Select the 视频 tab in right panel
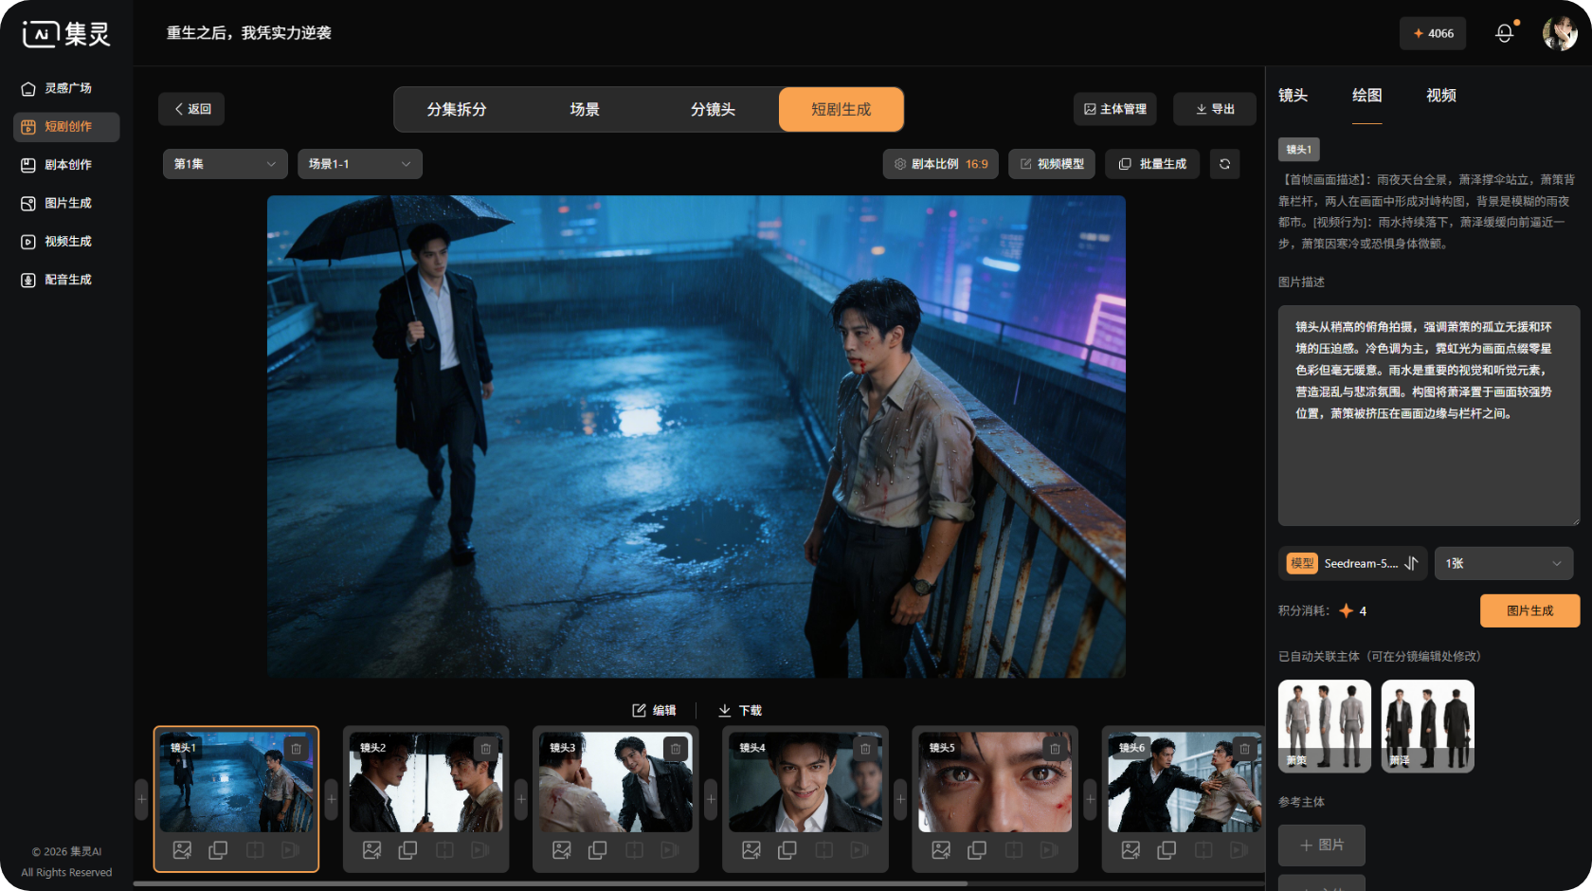 pos(1440,96)
